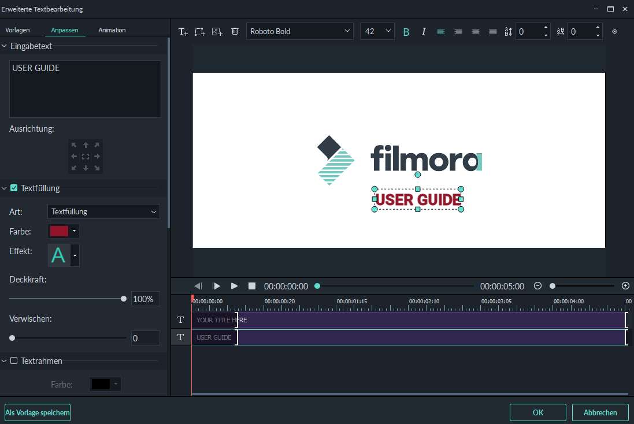Screen dimensions: 634x424
Task: Switch to the Animation tab
Action: click(112, 30)
